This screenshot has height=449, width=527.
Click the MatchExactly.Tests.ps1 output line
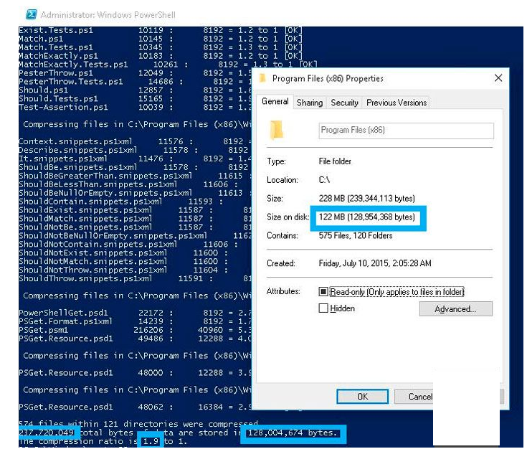coord(168,65)
